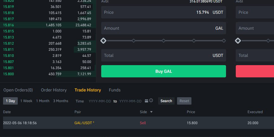Screen dimensions: 274x137
Task: Click the Search button
Action: click(166, 101)
